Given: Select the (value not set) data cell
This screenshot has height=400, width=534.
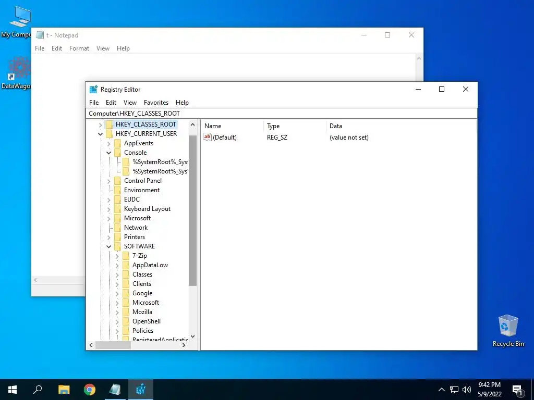Looking at the screenshot, I should tap(349, 137).
